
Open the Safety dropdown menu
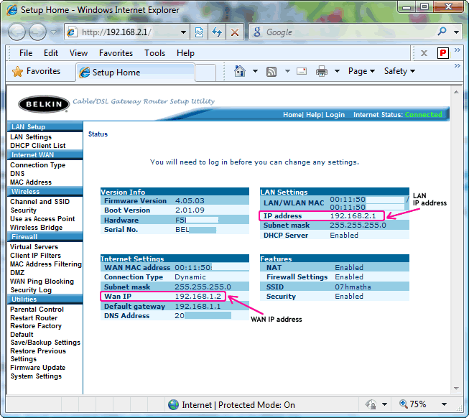399,71
